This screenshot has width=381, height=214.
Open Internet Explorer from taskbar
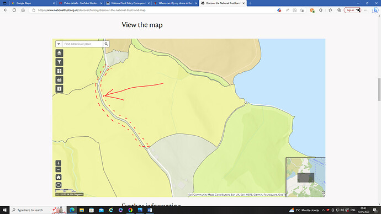tap(111, 210)
